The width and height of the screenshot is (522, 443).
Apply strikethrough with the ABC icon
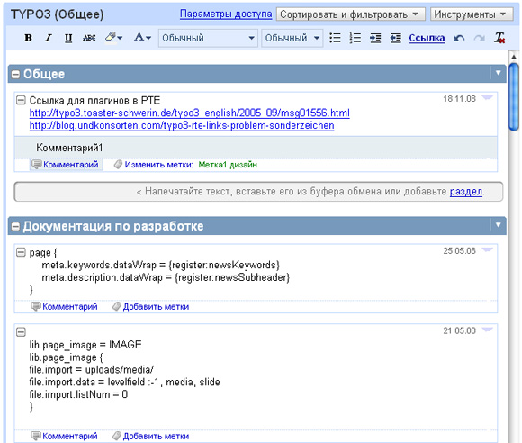tap(89, 38)
